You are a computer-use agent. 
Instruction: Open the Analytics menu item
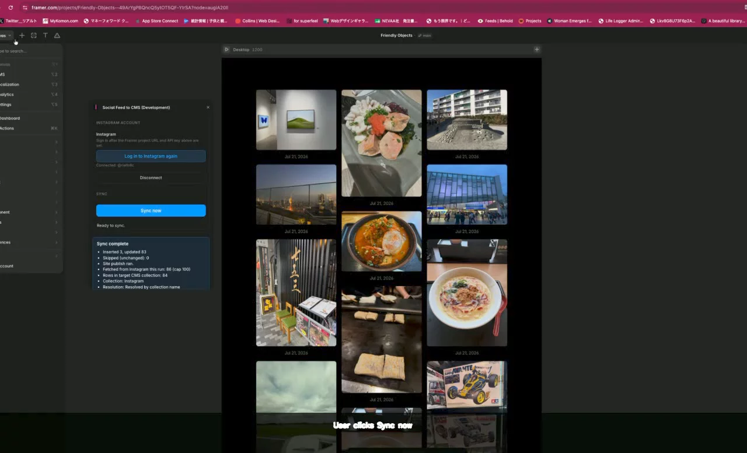click(29, 95)
